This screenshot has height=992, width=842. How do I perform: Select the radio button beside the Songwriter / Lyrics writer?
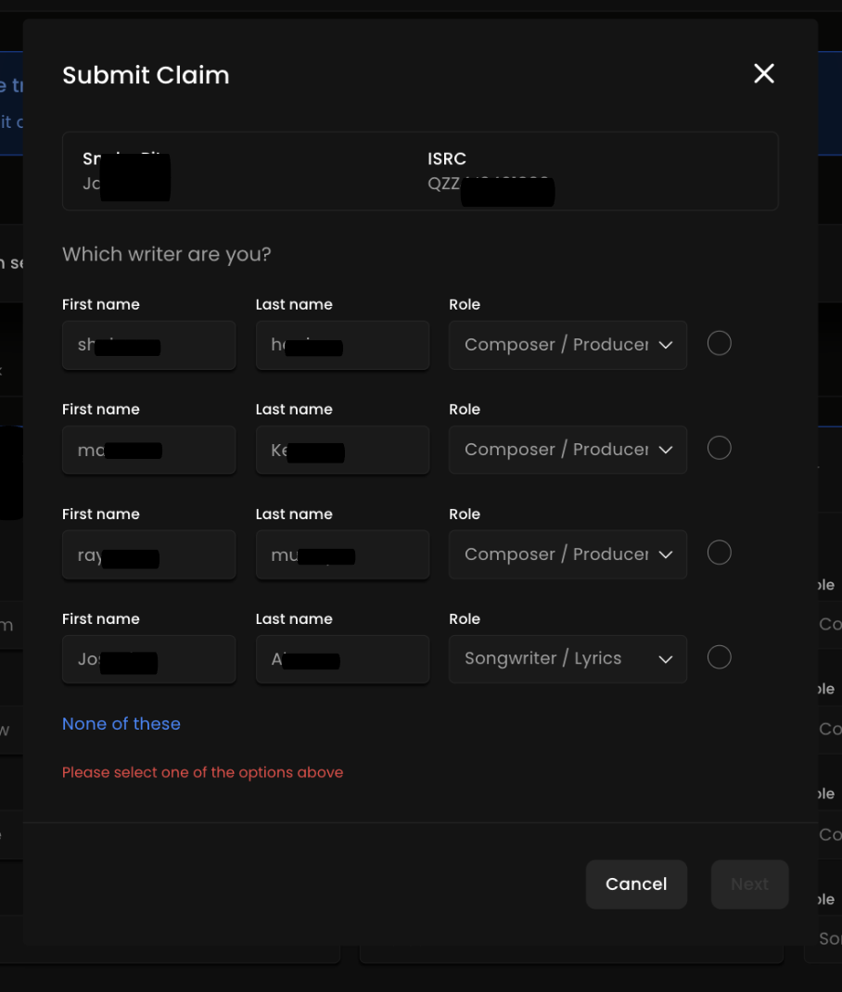tap(719, 656)
